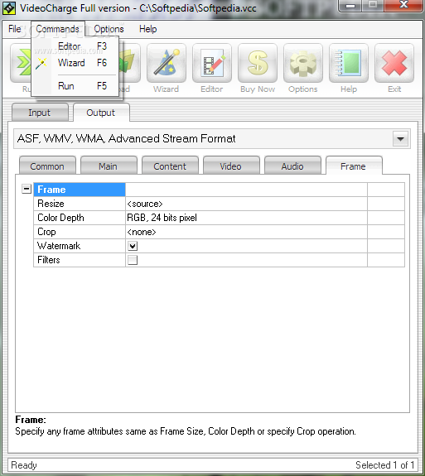Open the Content tab
The height and width of the screenshot is (476, 425).
(170, 166)
